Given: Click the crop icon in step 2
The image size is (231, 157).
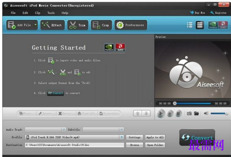Looking at the screenshot, I should (77, 72).
